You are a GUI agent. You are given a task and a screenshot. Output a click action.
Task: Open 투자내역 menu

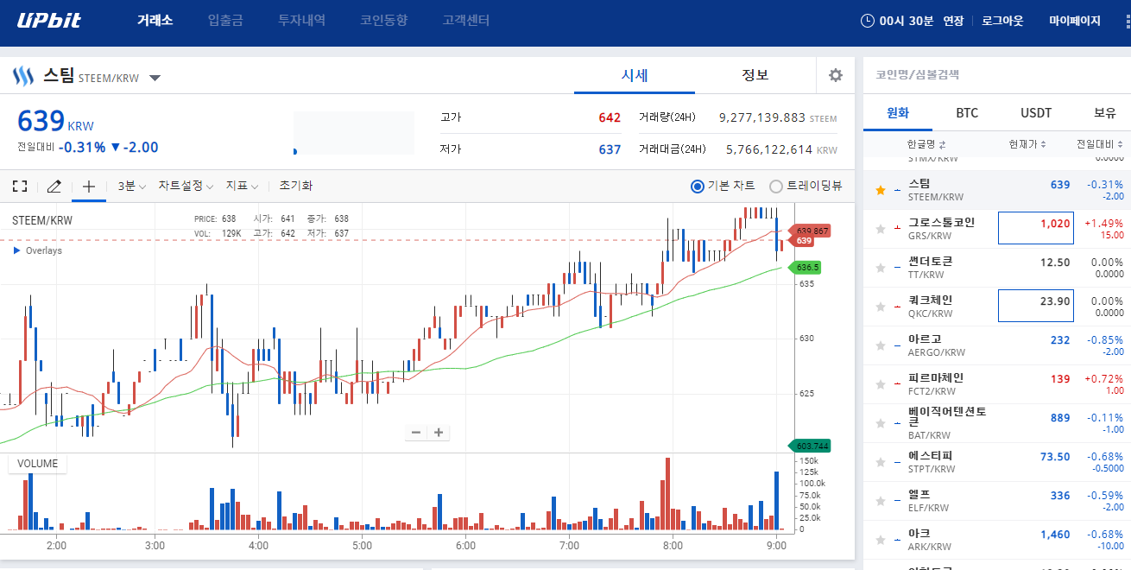click(x=301, y=20)
